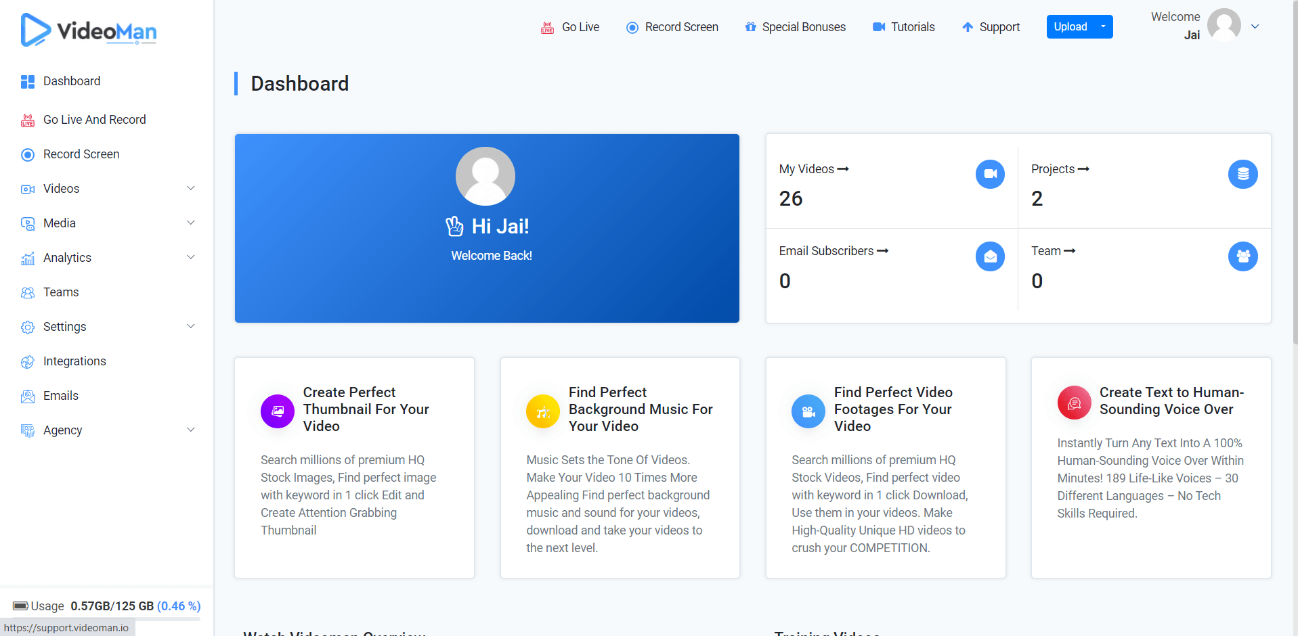Open Emails in the sidebar
The width and height of the screenshot is (1298, 636).
pos(61,396)
